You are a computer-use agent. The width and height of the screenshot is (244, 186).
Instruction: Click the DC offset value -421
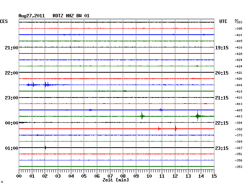pyautogui.click(x=238, y=73)
